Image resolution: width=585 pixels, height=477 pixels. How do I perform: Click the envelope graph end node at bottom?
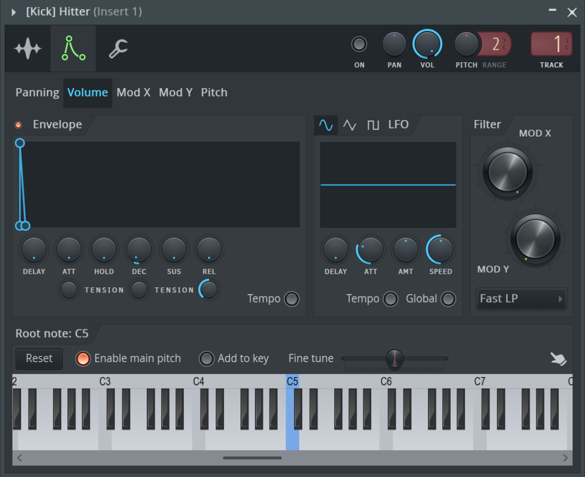pos(25,226)
